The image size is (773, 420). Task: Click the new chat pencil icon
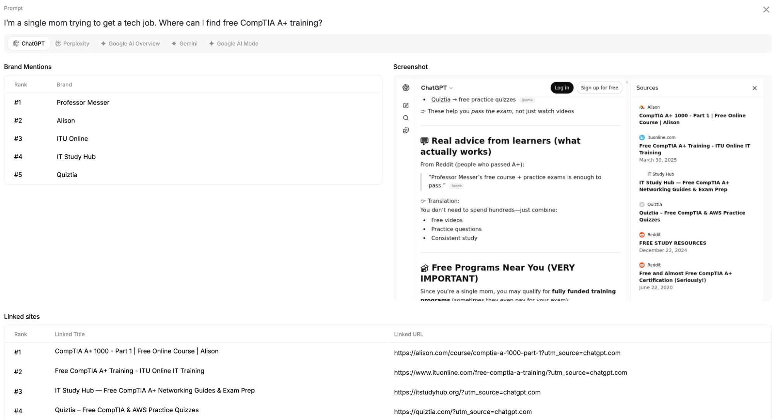point(406,106)
